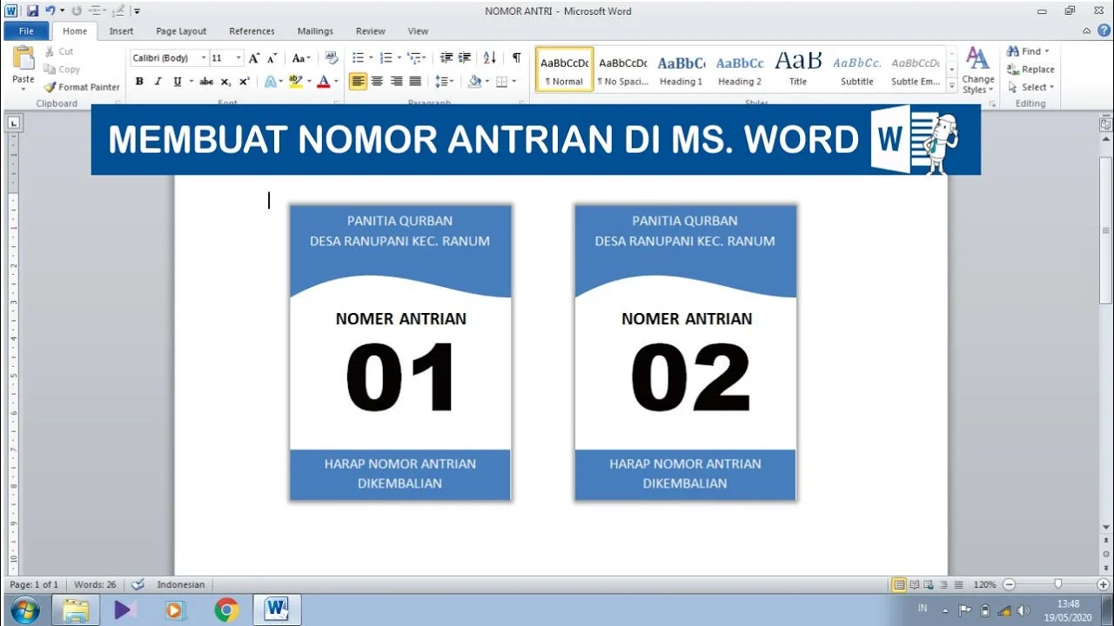Switch to the References tab
The height and width of the screenshot is (626, 1114).
pyautogui.click(x=252, y=31)
